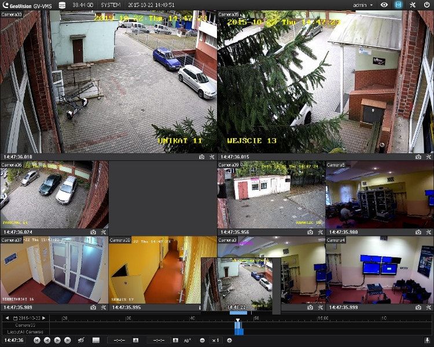This screenshot has height=347, width=434.
Task: Click the 38.44 GB storage readout
Action: [83, 5]
